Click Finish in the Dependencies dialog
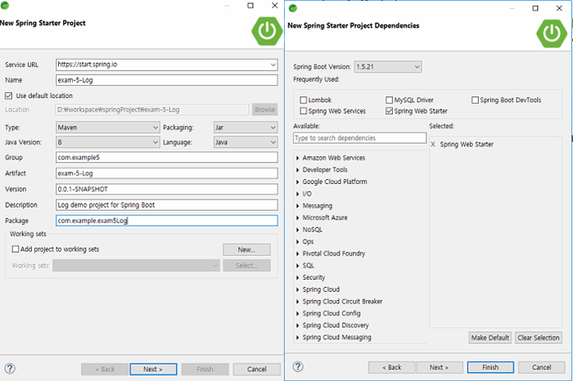The image size is (573, 381). coord(490,367)
